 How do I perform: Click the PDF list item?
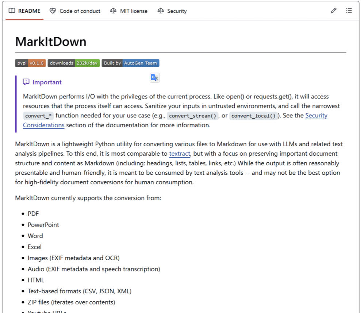point(33,214)
